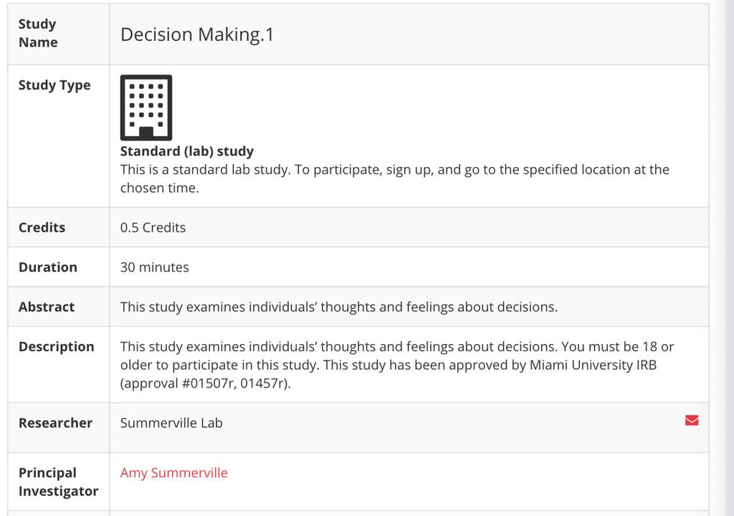Click the Study Type row label
The image size is (734, 516).
point(54,86)
